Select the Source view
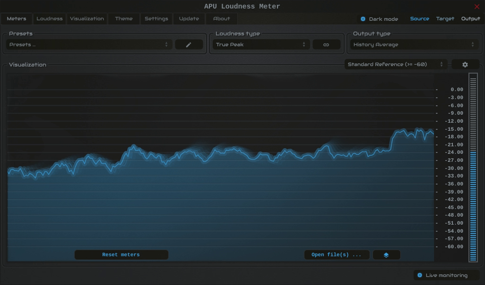Screen dimensions: 485x285 (419, 19)
